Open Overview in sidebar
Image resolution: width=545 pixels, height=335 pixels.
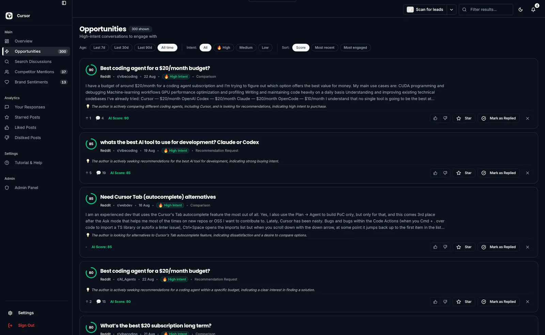click(36, 41)
